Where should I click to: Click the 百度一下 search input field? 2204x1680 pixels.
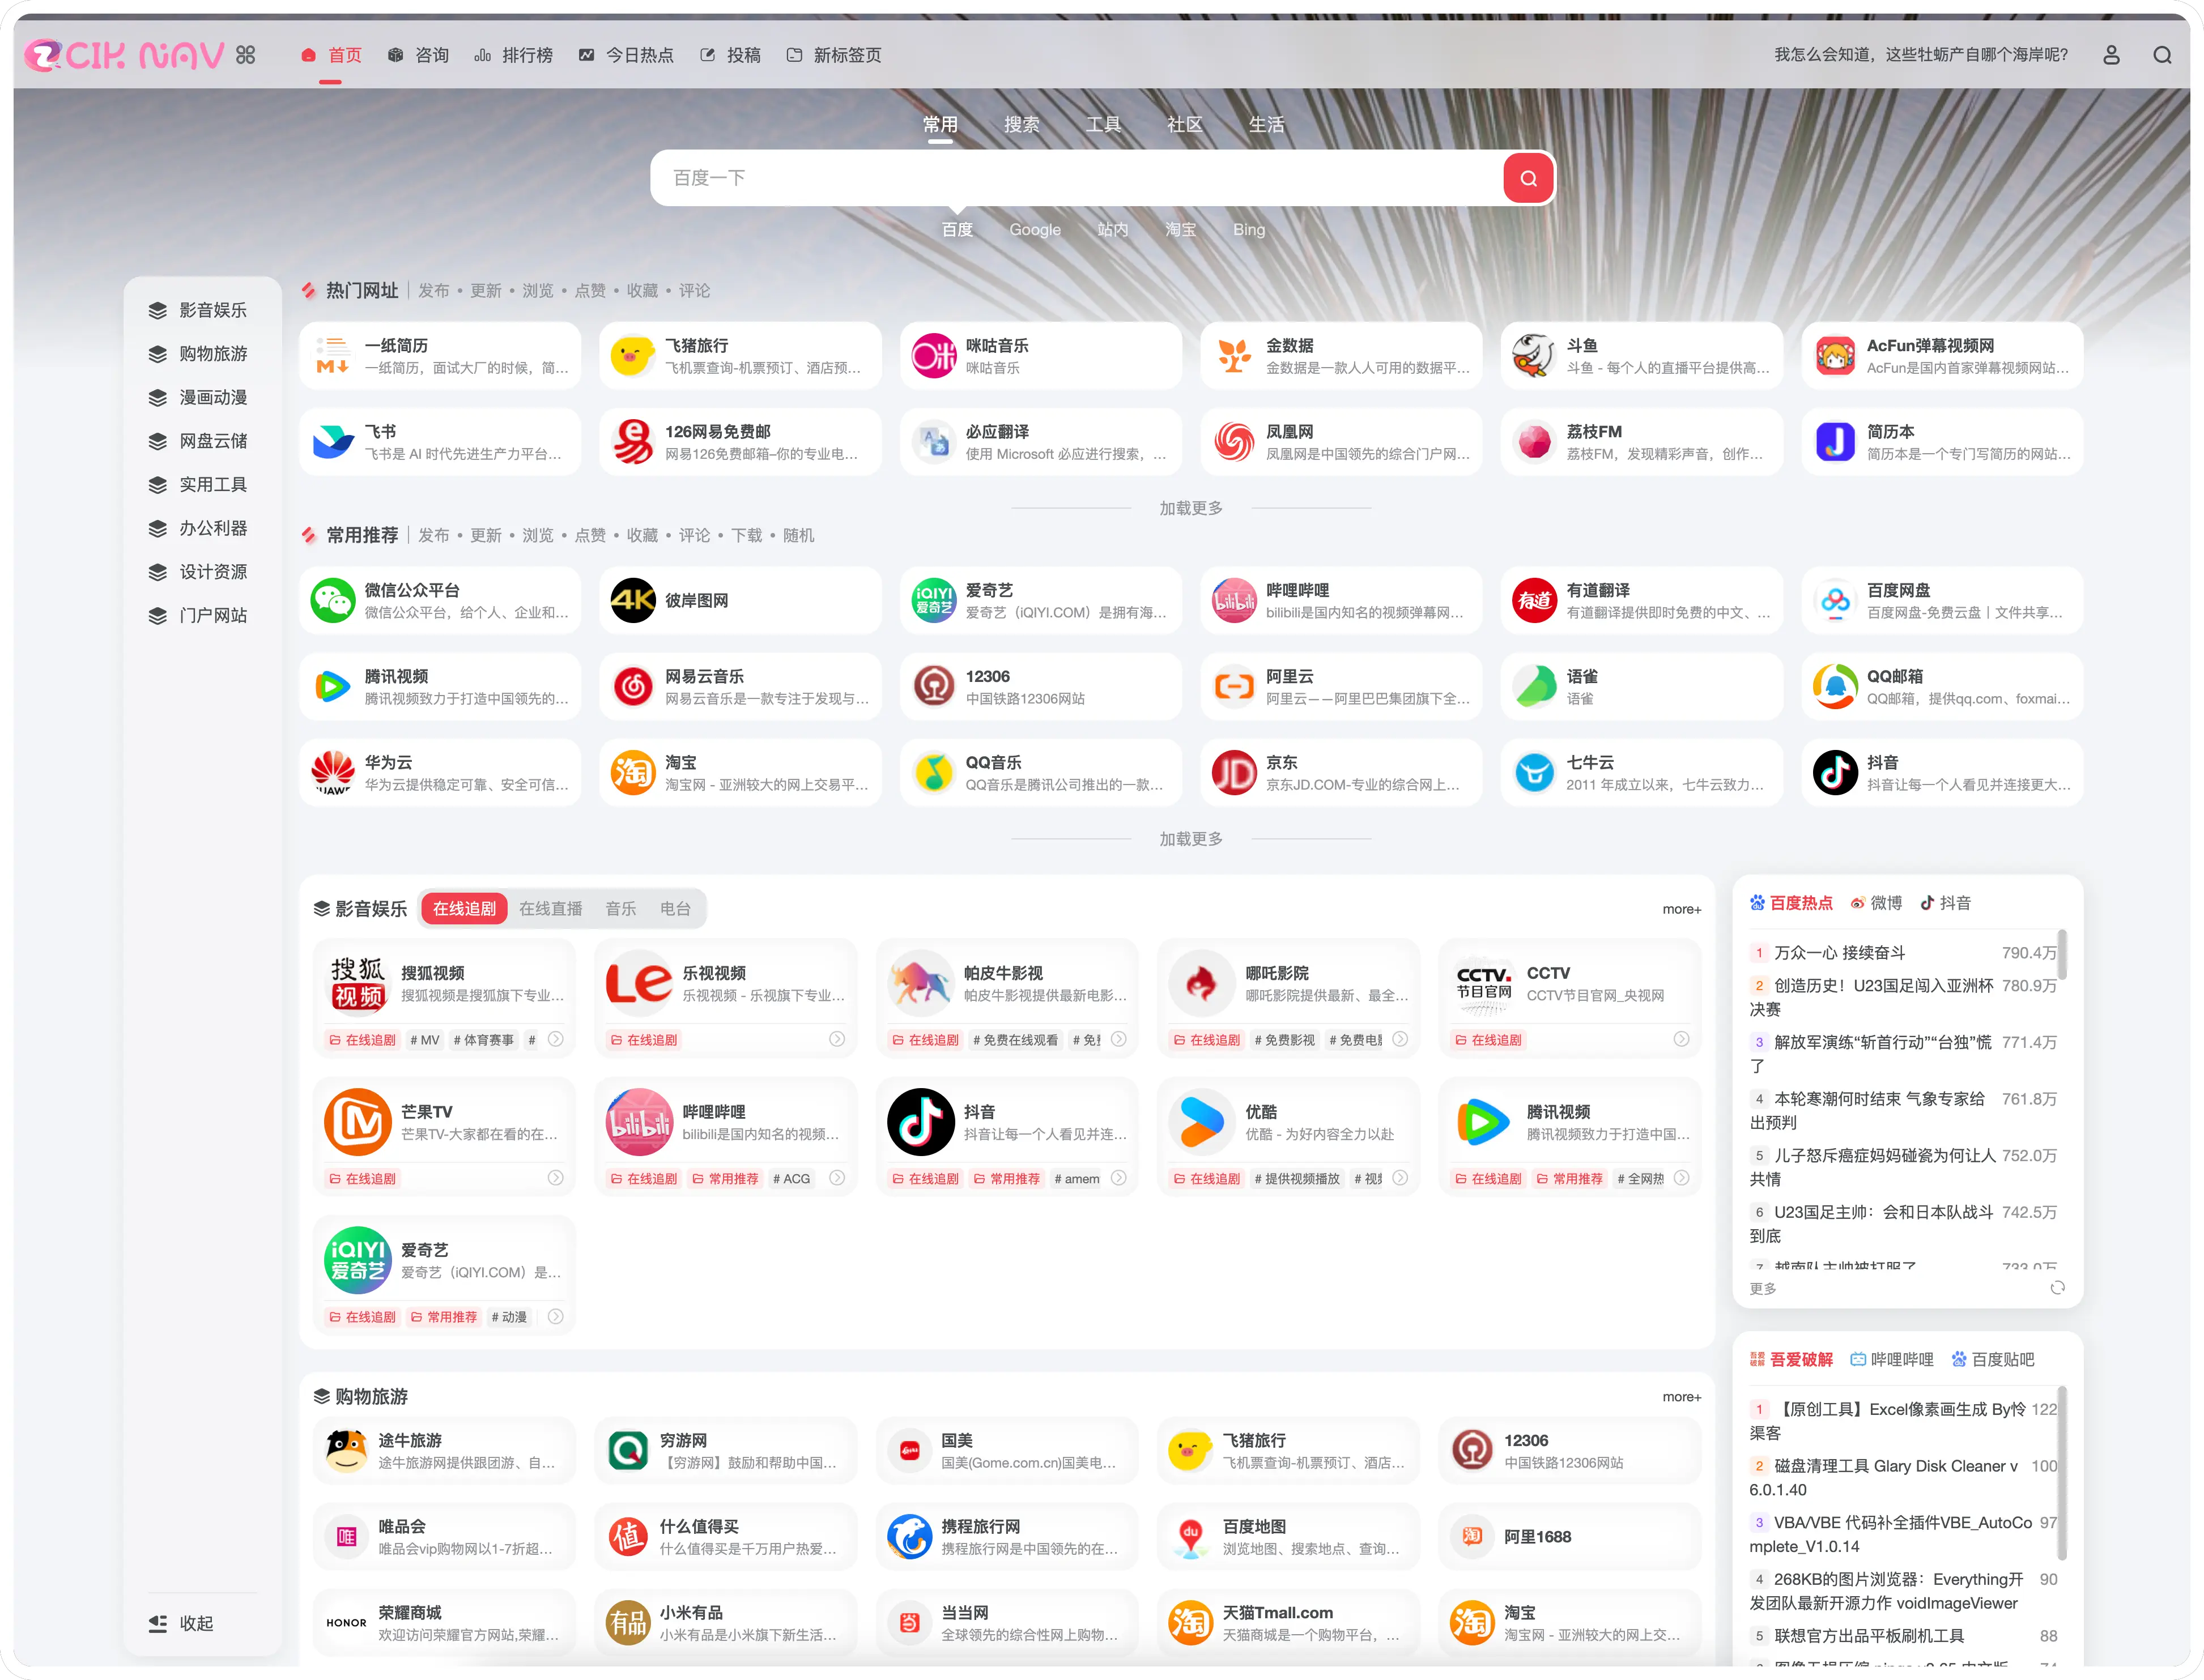[1075, 178]
